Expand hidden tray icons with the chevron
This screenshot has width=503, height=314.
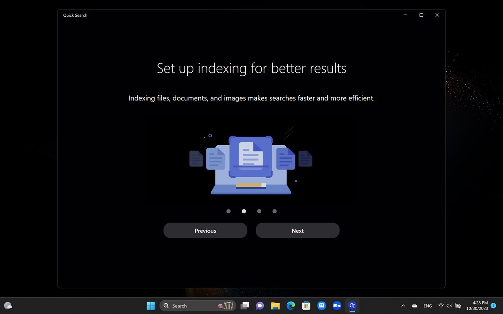click(403, 306)
